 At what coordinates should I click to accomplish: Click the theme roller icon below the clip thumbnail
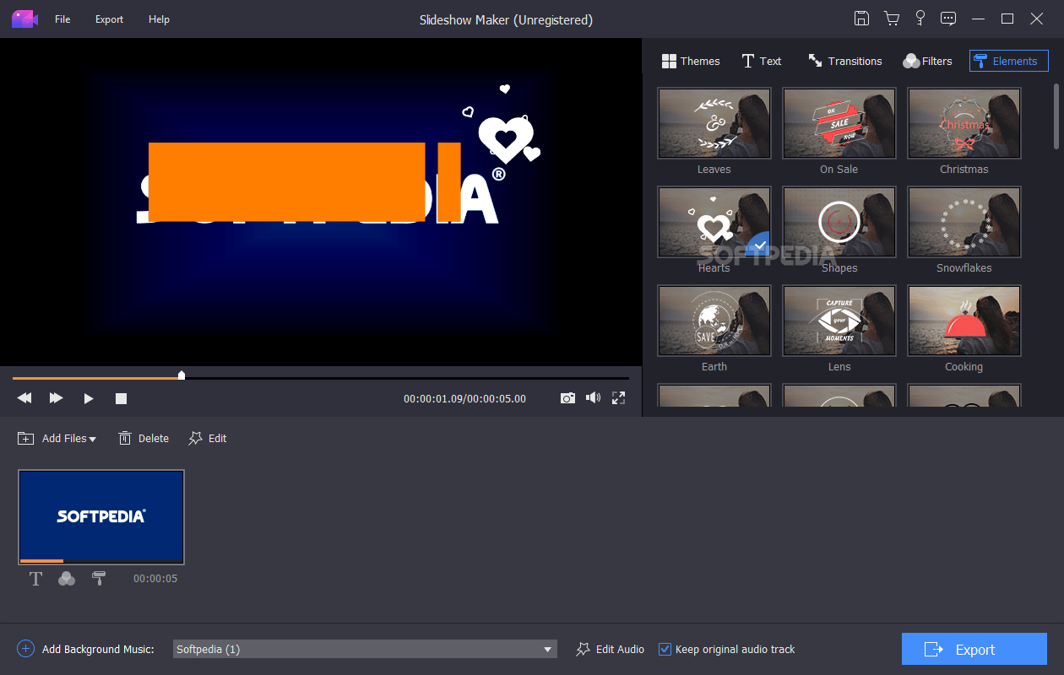[99, 579]
